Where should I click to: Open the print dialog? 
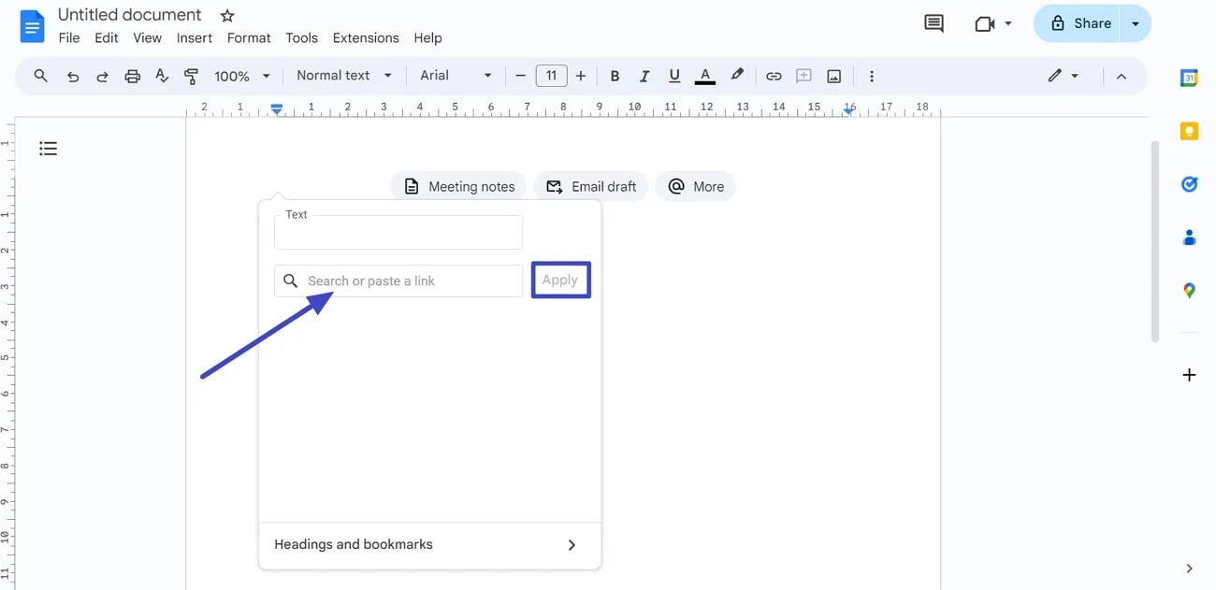(132, 76)
